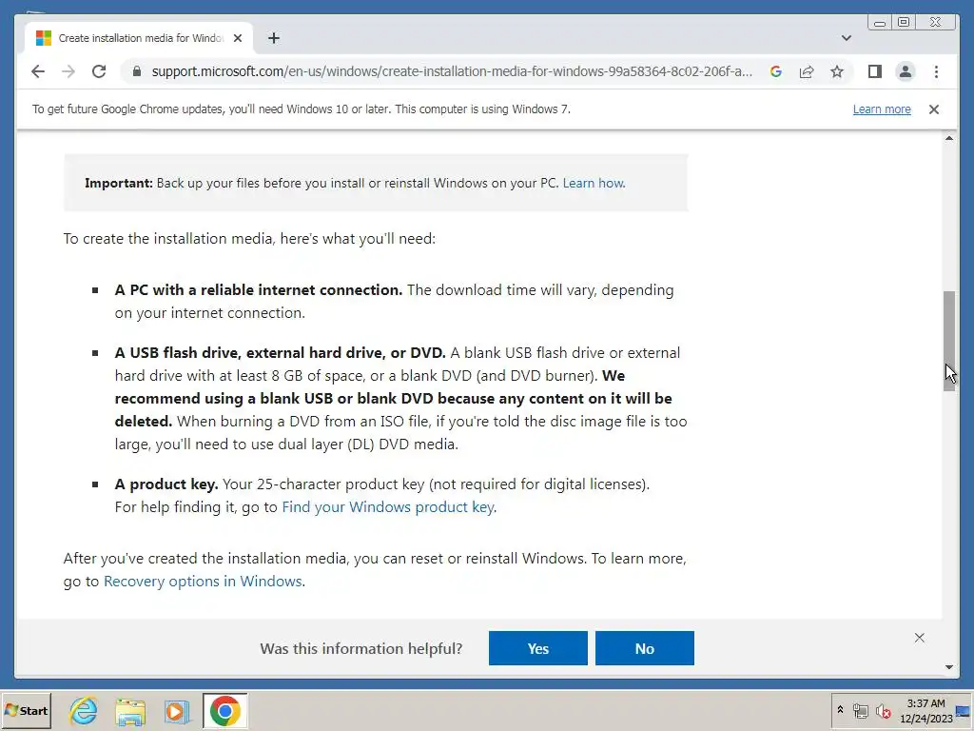Close the feedback survey banner
974x731 pixels.
click(x=920, y=638)
